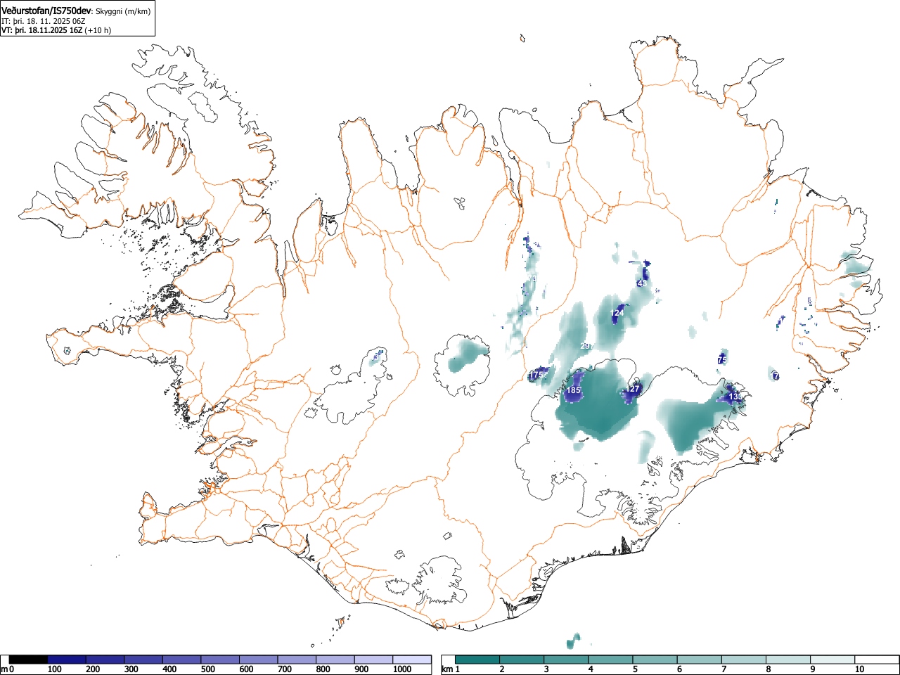Select the 8–9 km legend swatch
Image resolution: width=900 pixels, height=675 pixels.
[x=787, y=660]
